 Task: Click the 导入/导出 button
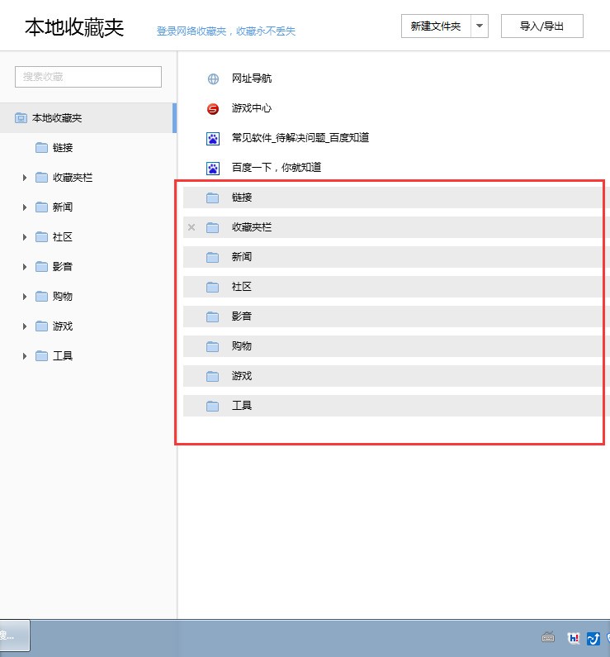click(541, 26)
